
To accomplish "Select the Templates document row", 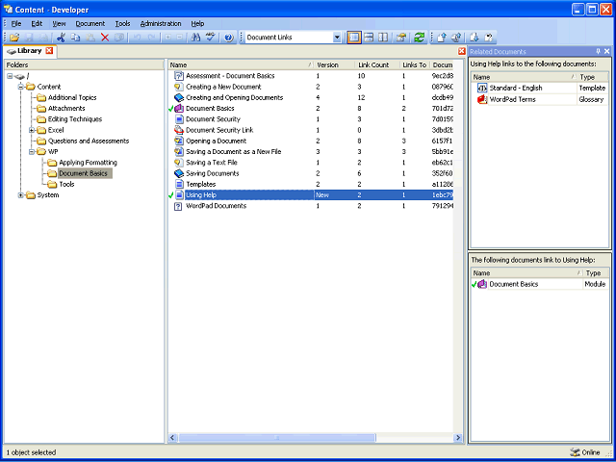I will click(x=310, y=184).
